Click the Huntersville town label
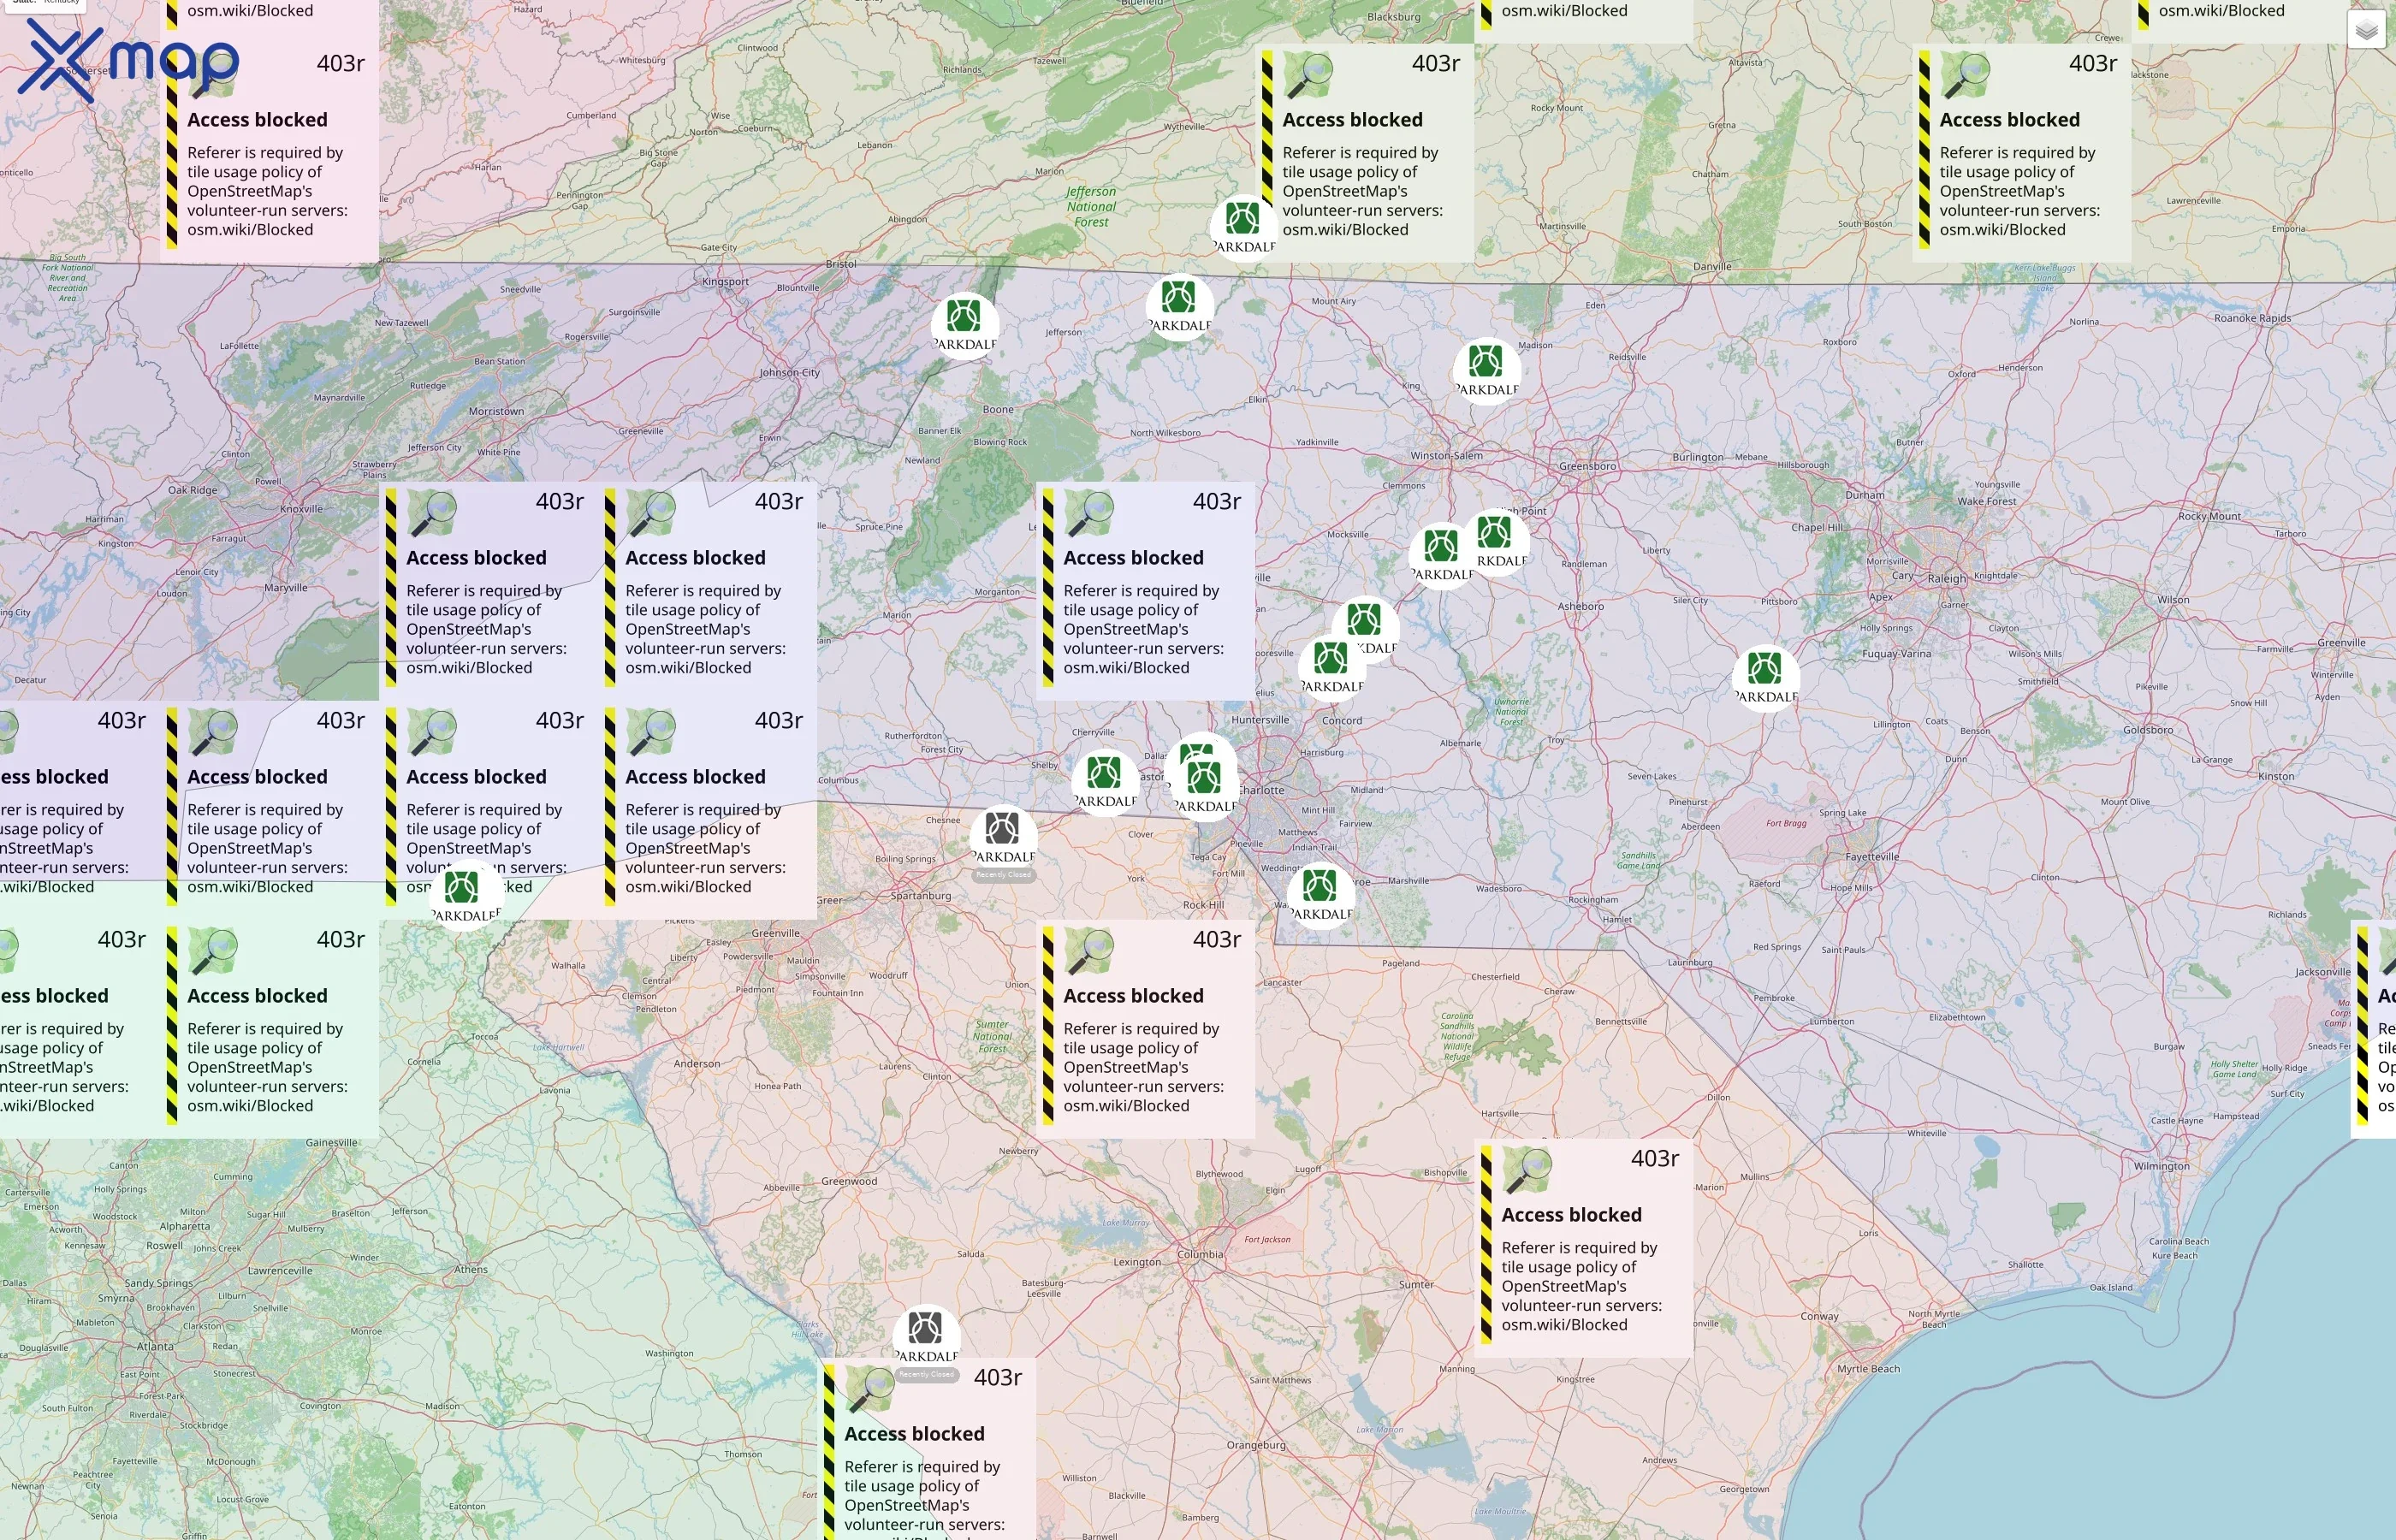This screenshot has height=1540, width=2396. pos(1260,720)
